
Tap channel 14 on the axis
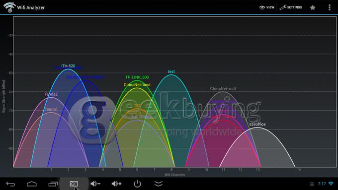click(299, 170)
